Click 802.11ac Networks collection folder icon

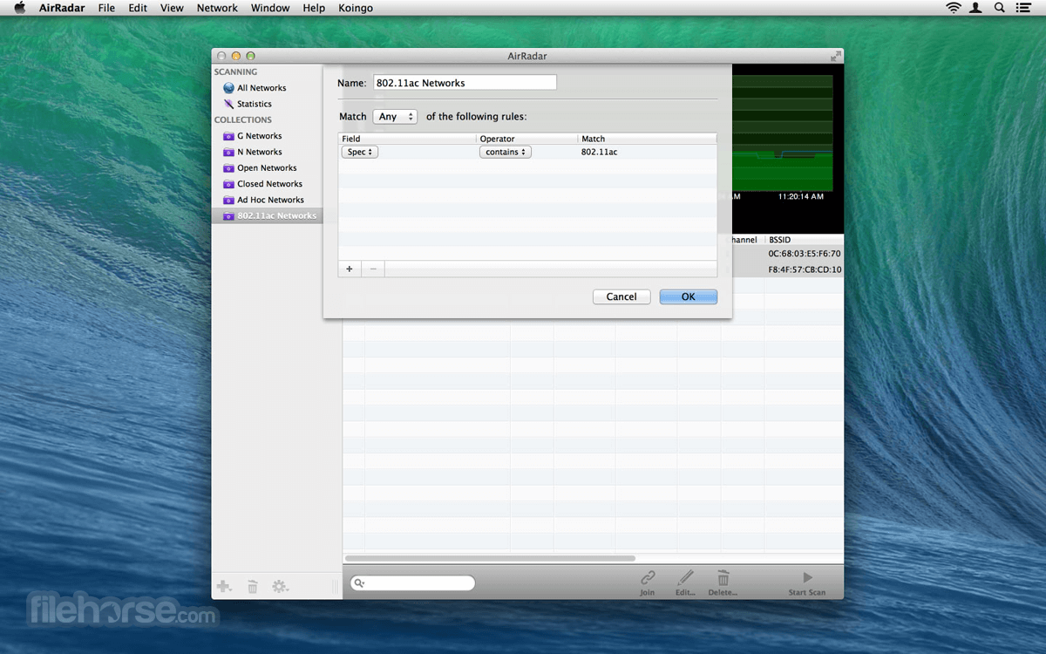pyautogui.click(x=228, y=216)
